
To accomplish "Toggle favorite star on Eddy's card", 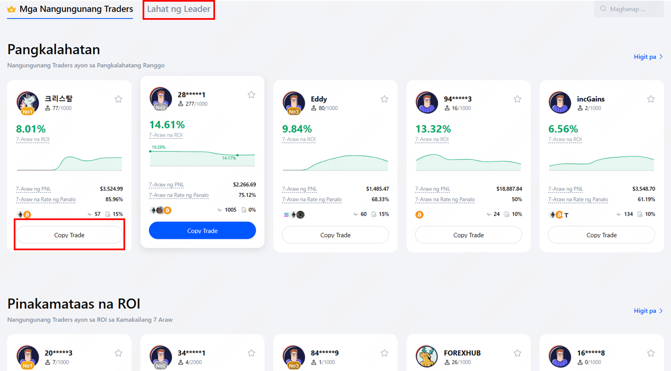I will [x=384, y=99].
